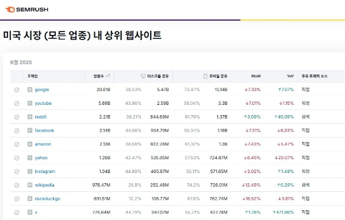Sort by the 방문수 column header

[x=99, y=76]
